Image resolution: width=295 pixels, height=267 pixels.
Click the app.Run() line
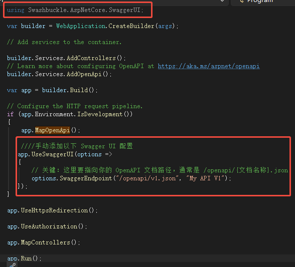[24, 258]
